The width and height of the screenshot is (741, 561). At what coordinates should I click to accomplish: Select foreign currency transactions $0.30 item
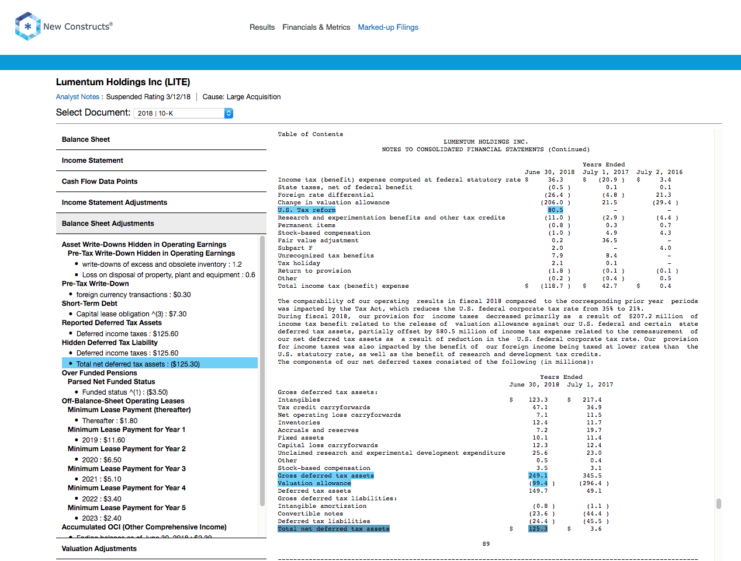133,295
